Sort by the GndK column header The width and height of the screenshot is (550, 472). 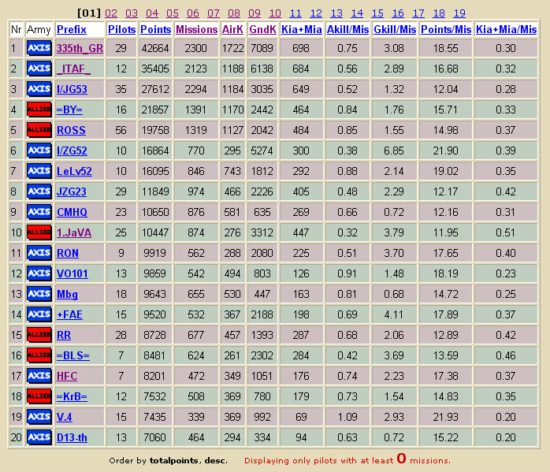click(262, 29)
